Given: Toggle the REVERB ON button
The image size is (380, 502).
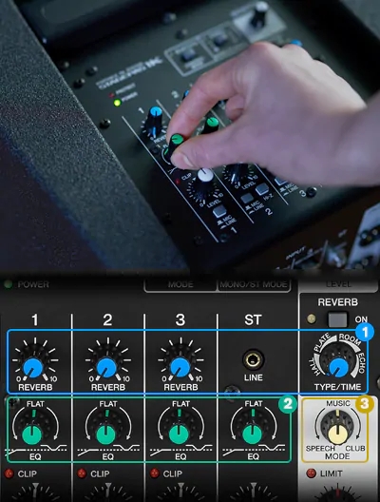Looking at the screenshot, I should point(338,319).
